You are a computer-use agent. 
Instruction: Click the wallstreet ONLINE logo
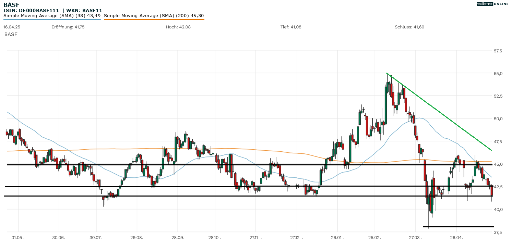pos(493,4)
